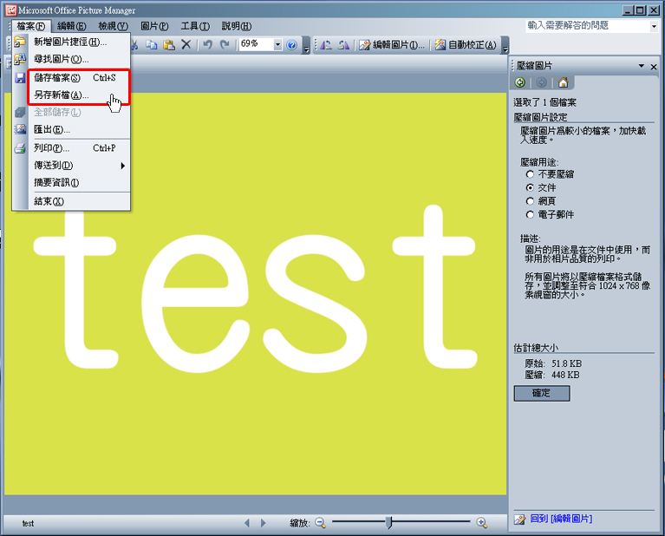Click the zoom in magnifier icon
The width and height of the screenshot is (665, 536).
click(x=481, y=523)
